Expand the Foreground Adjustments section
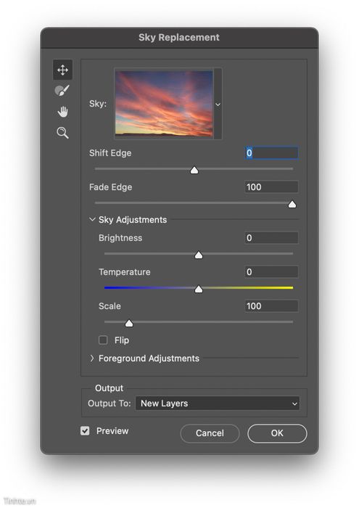 coord(92,358)
